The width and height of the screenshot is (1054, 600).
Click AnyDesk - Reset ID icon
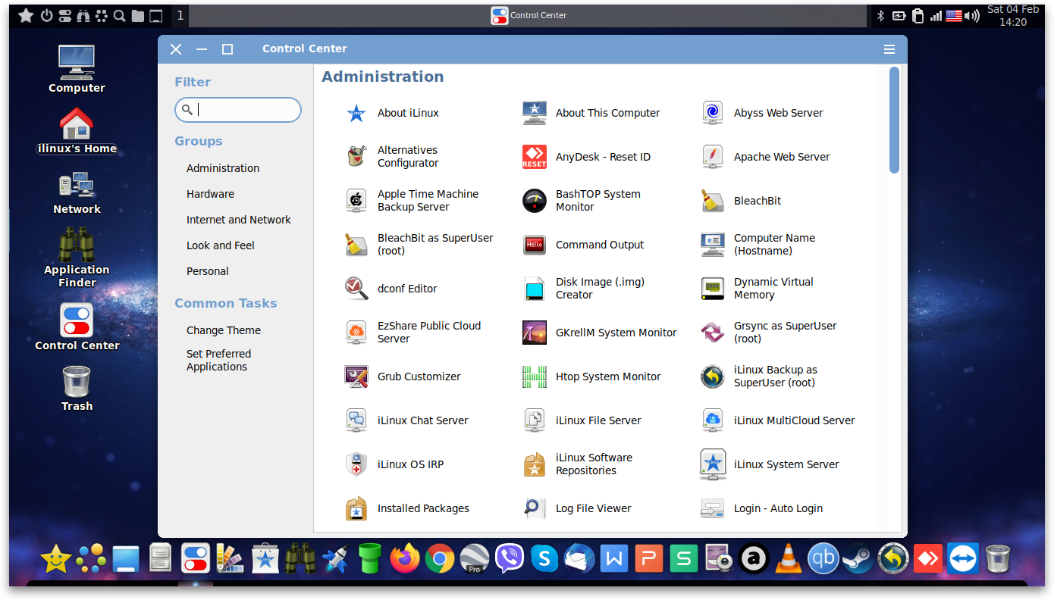(x=535, y=157)
